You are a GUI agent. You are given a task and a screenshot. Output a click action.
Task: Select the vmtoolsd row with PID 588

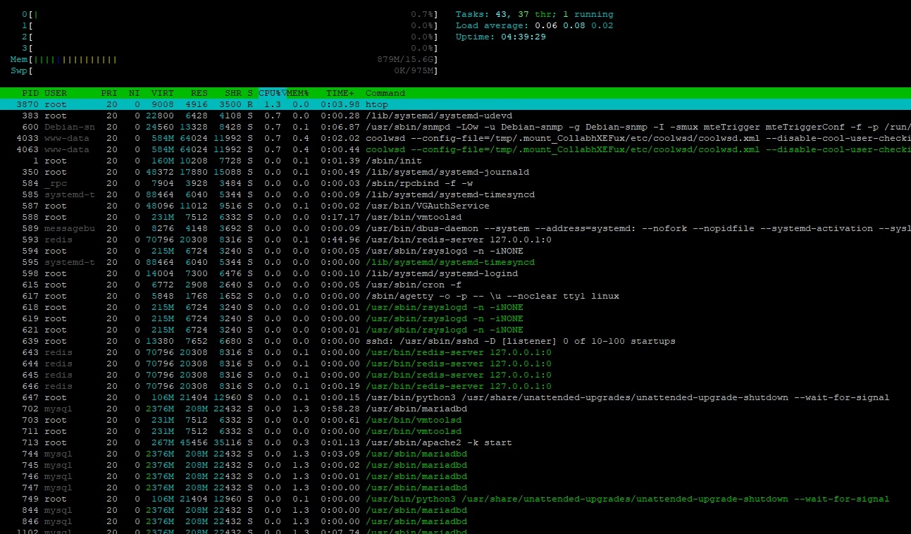455,217
